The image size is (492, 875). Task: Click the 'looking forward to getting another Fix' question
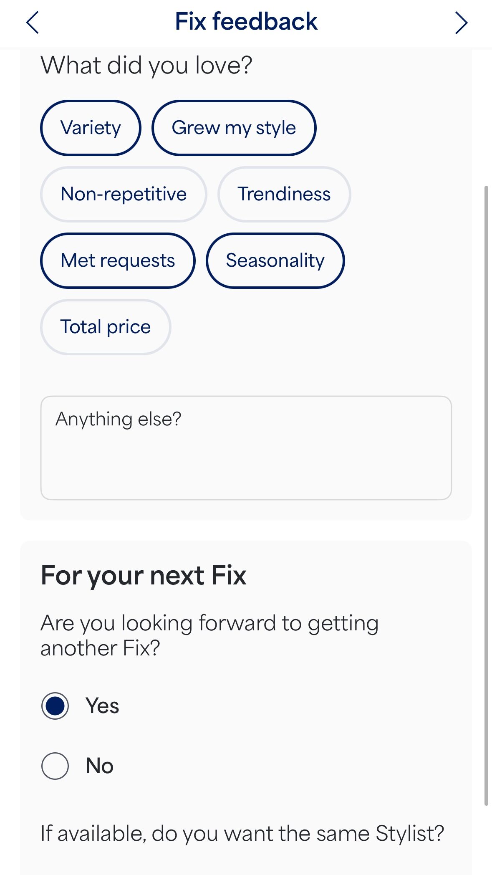pyautogui.click(x=209, y=635)
